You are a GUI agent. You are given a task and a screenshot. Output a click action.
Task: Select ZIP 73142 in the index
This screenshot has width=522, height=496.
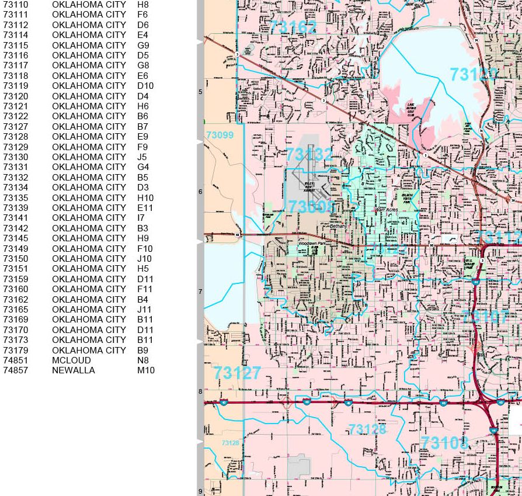16,228
